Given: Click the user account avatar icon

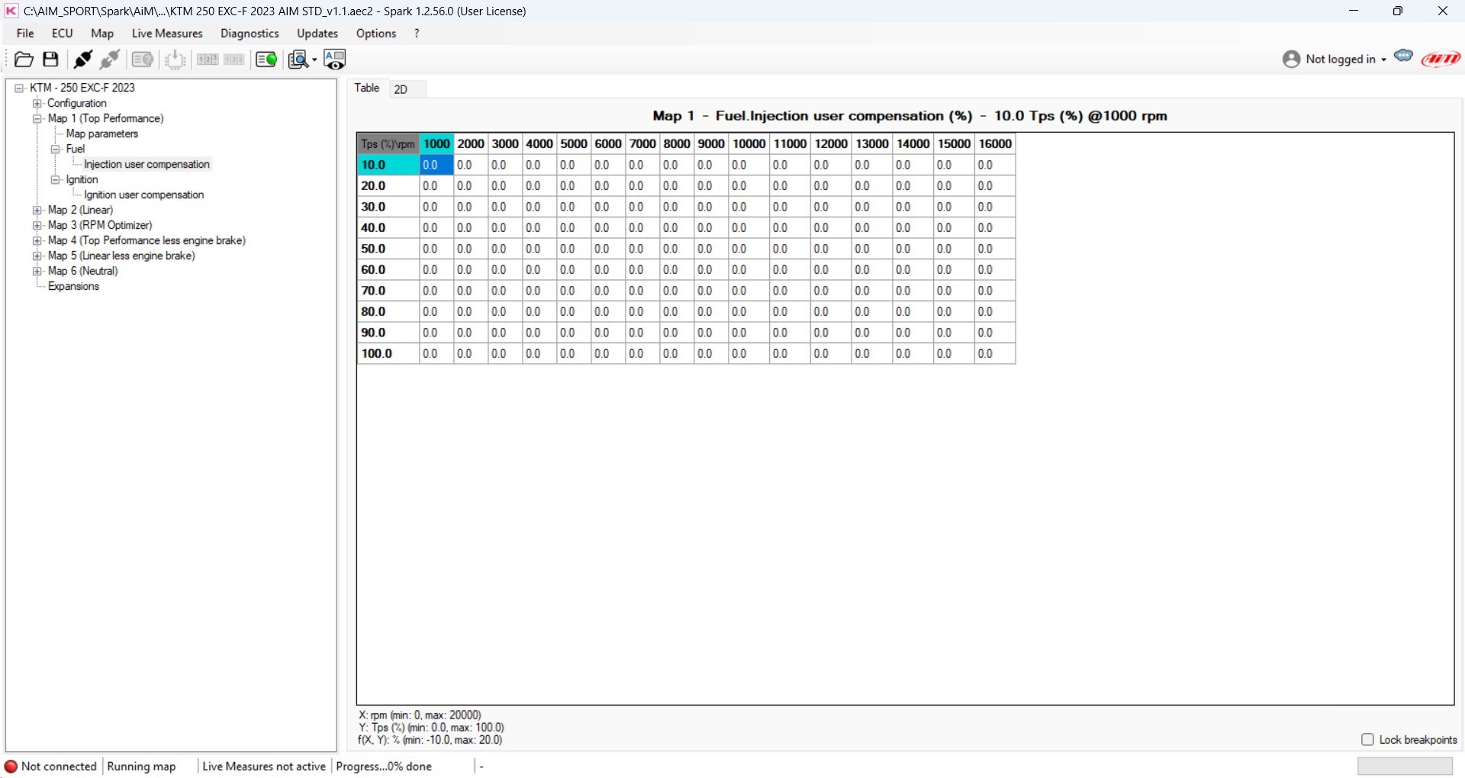Looking at the screenshot, I should tap(1291, 59).
